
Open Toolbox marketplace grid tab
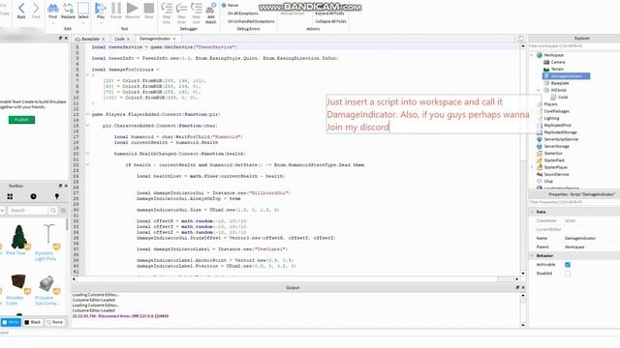click(x=10, y=196)
